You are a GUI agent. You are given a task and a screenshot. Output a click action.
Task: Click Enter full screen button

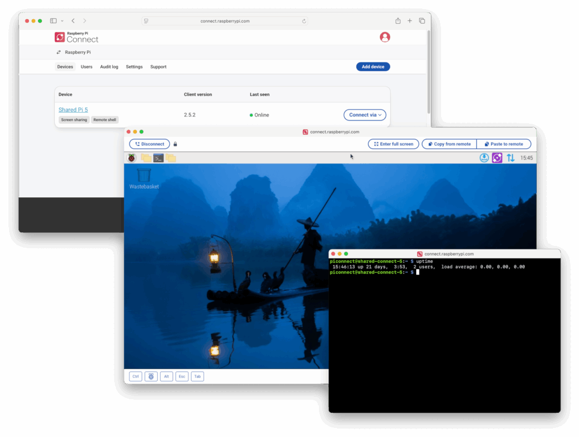click(x=394, y=144)
